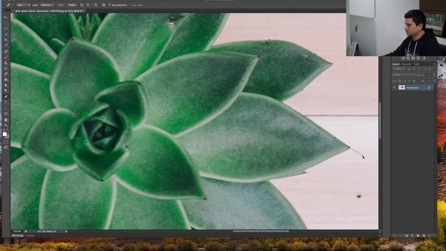Click the background color swatch
Viewport: 446px width, 251px height.
(7, 137)
